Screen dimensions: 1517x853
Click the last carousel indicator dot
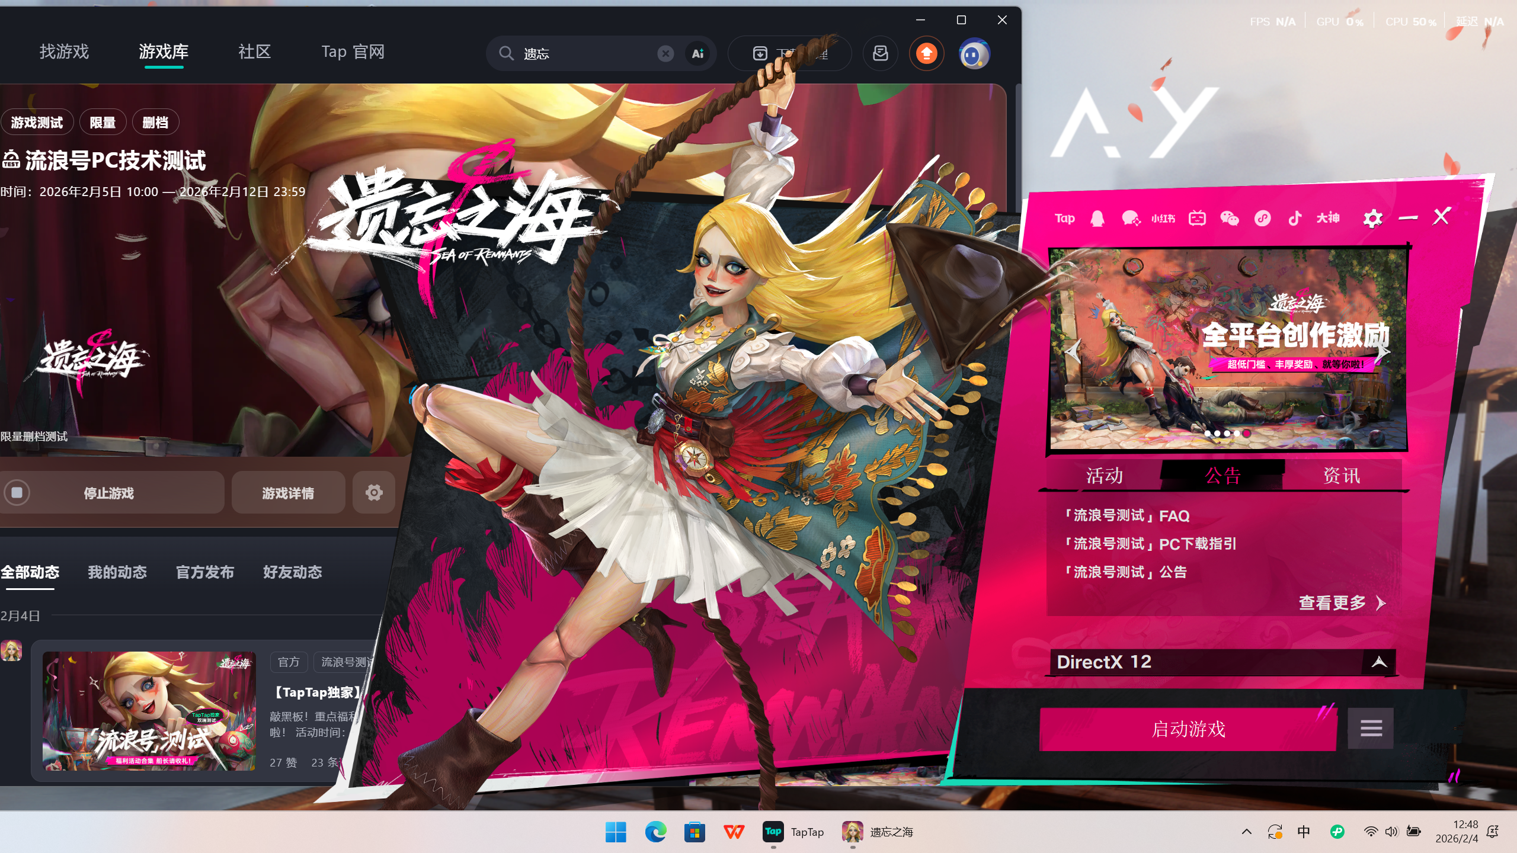(x=1247, y=434)
